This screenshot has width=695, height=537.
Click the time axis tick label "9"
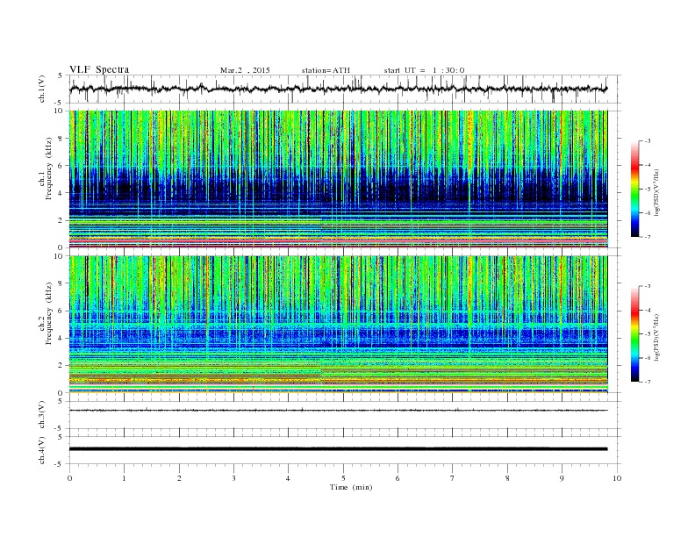[562, 478]
